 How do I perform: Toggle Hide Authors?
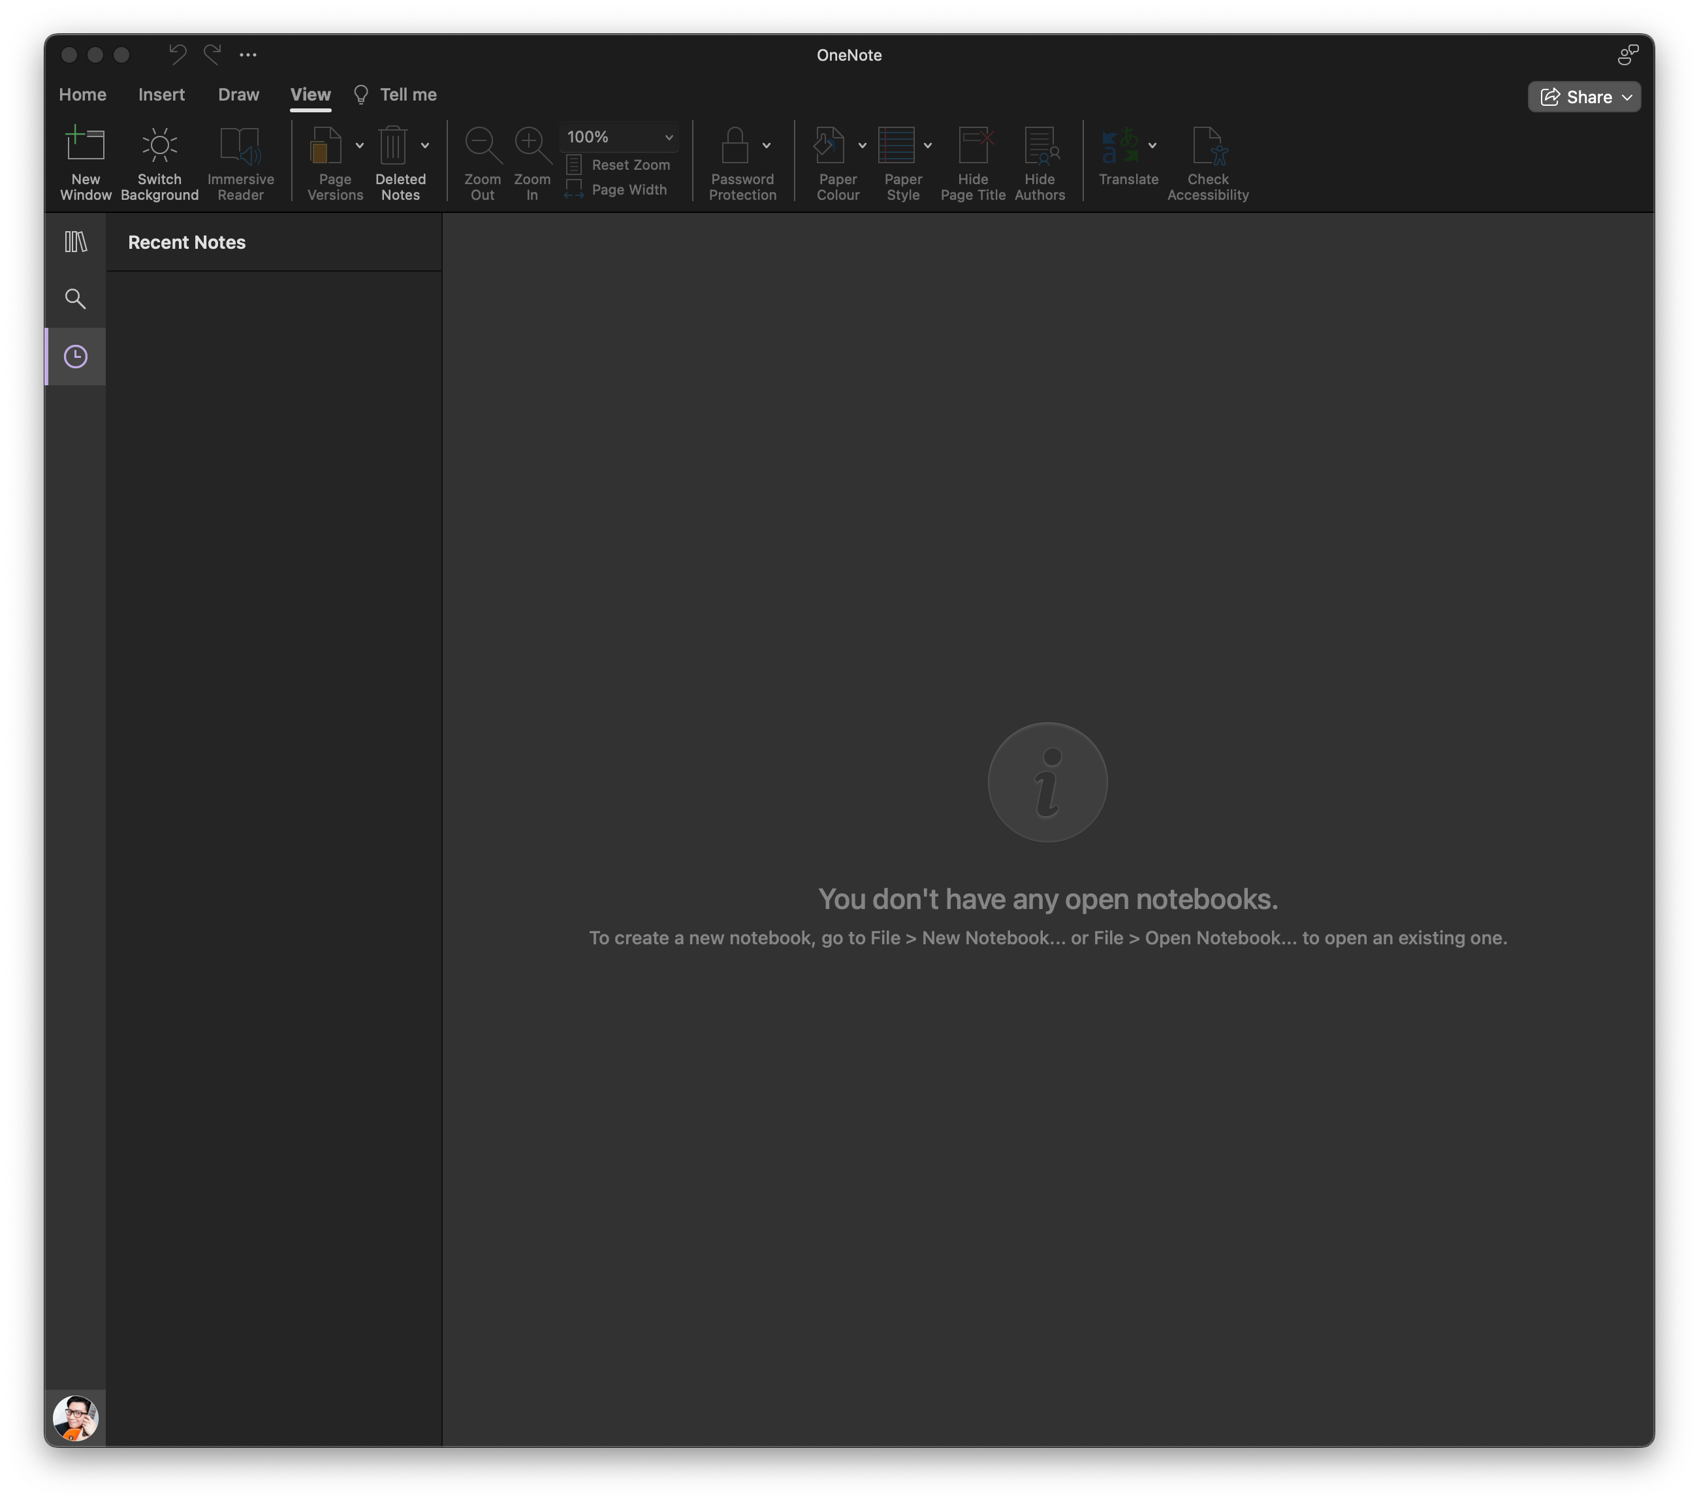point(1040,146)
